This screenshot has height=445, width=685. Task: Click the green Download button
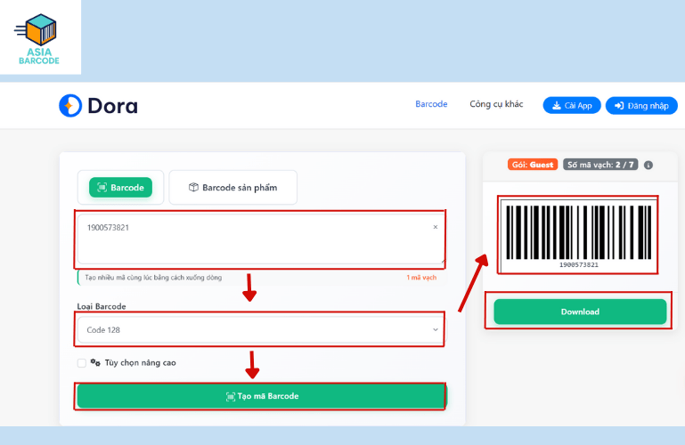click(580, 311)
